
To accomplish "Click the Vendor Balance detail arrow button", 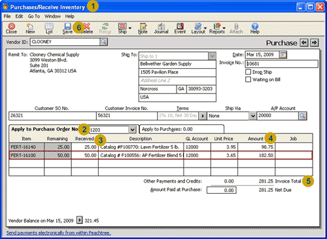I will 80,220.
